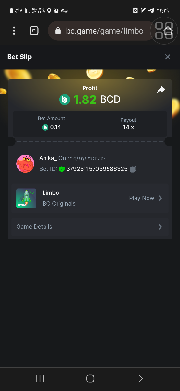Open the Game Details row
This screenshot has width=180, height=391.
(90, 227)
